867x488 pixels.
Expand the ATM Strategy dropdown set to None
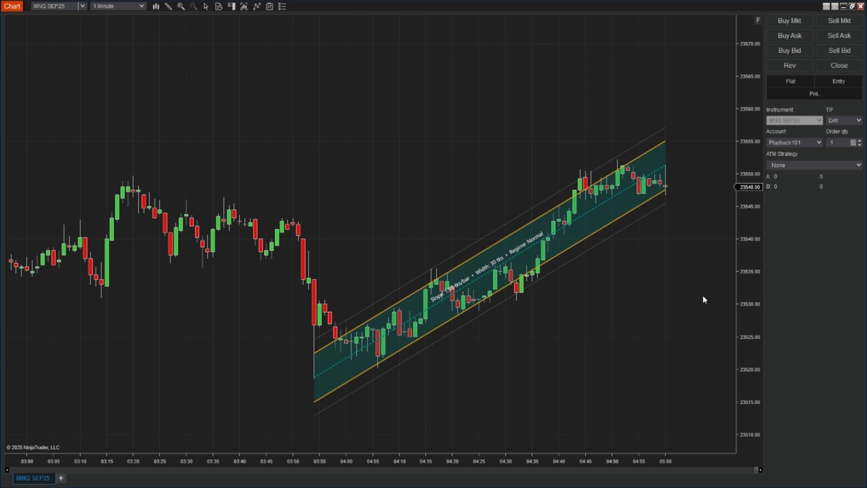(x=813, y=165)
